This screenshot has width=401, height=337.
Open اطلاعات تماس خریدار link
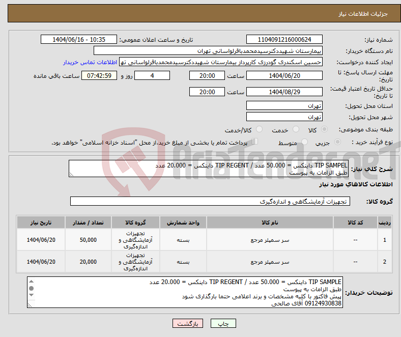[90, 62]
